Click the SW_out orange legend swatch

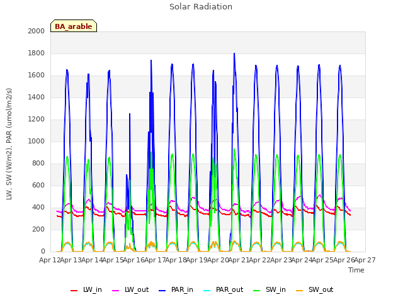point(300,291)
